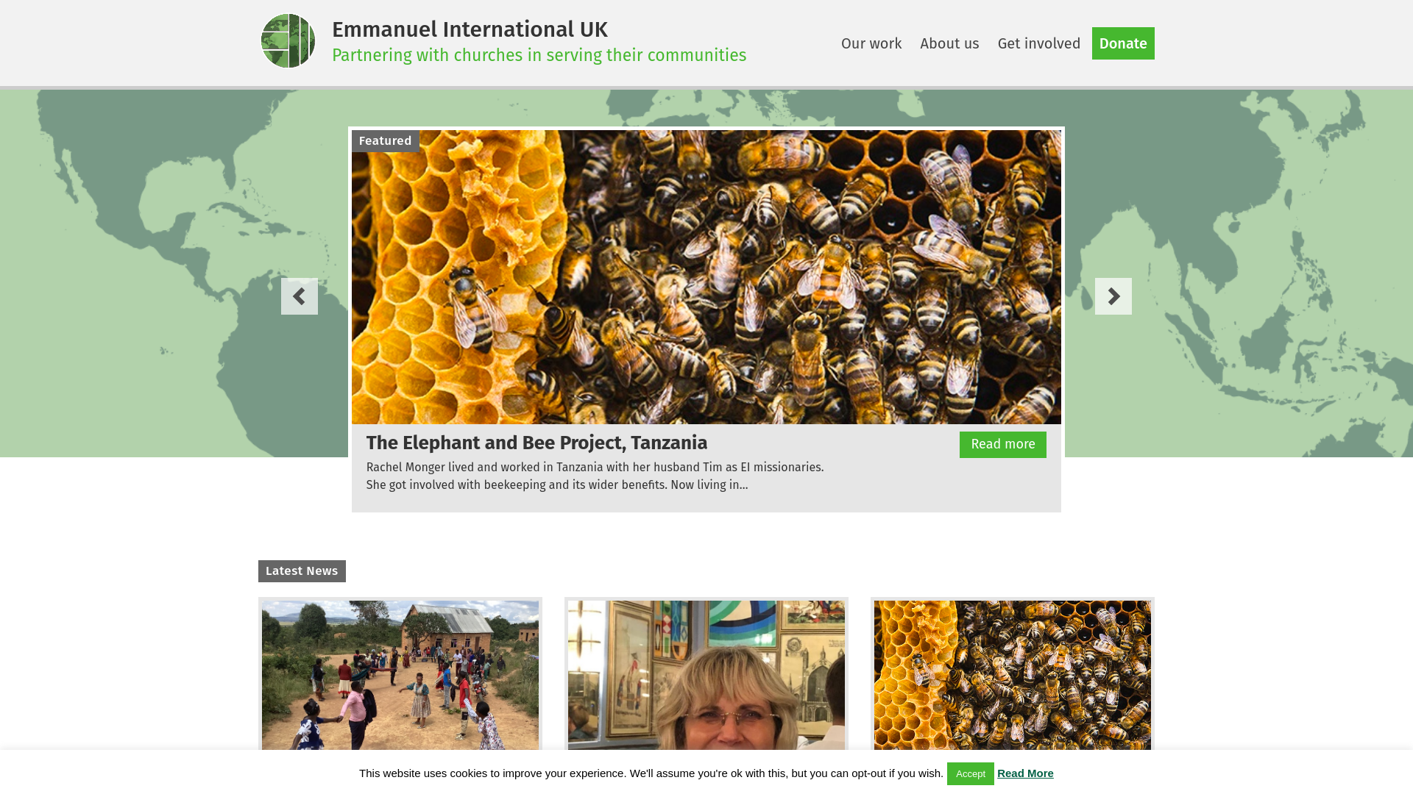The image size is (1413, 794).
Task: Advance to next slide with right arrow
Action: pyautogui.click(x=1113, y=296)
